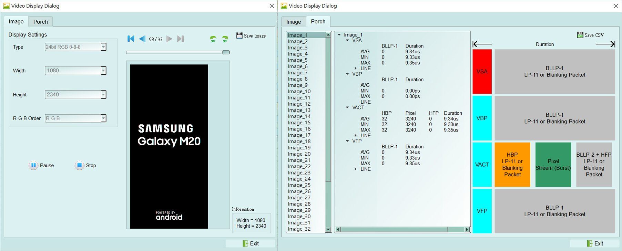Select Image_16 in the image list
The image size is (622, 251).
tap(306, 129)
